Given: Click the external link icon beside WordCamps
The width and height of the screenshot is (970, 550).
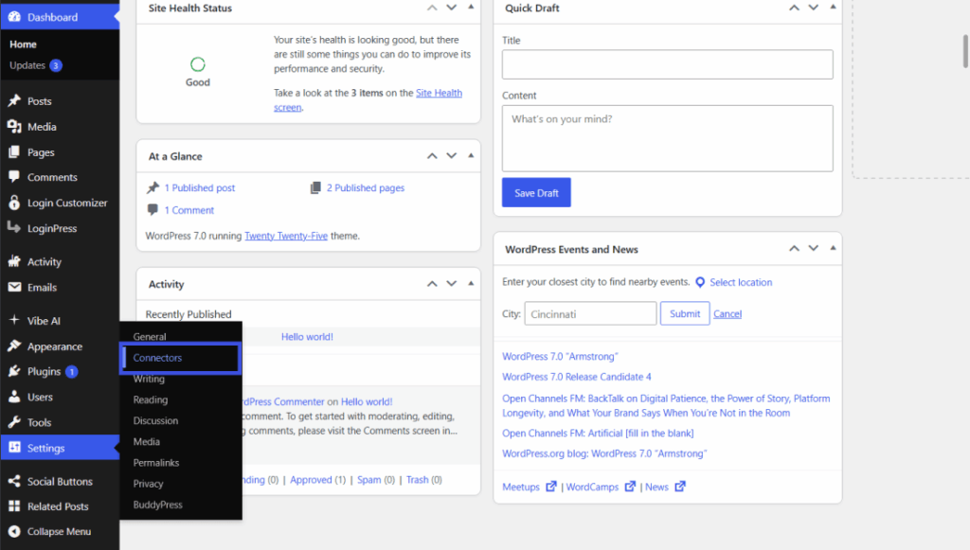Looking at the screenshot, I should [x=630, y=487].
